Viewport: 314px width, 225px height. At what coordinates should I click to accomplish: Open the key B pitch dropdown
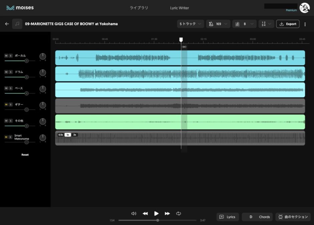pos(244,24)
